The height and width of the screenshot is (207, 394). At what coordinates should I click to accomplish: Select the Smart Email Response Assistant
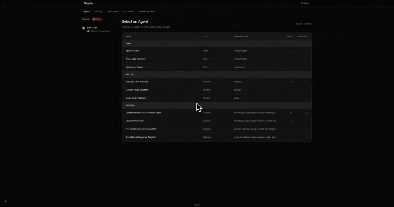(x=141, y=137)
